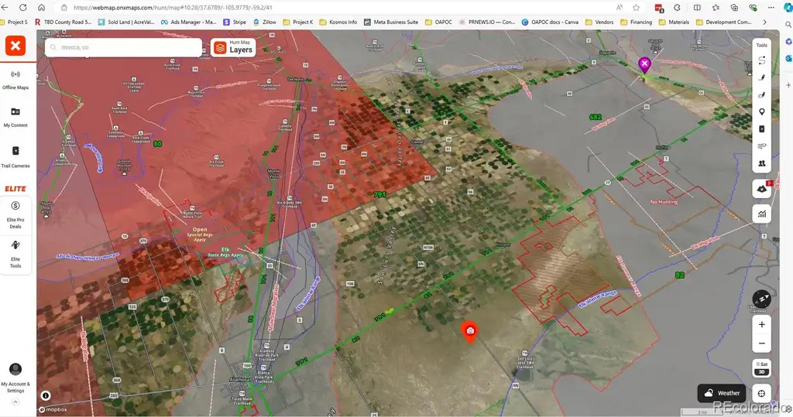Open Zillow bookmark

265,22
